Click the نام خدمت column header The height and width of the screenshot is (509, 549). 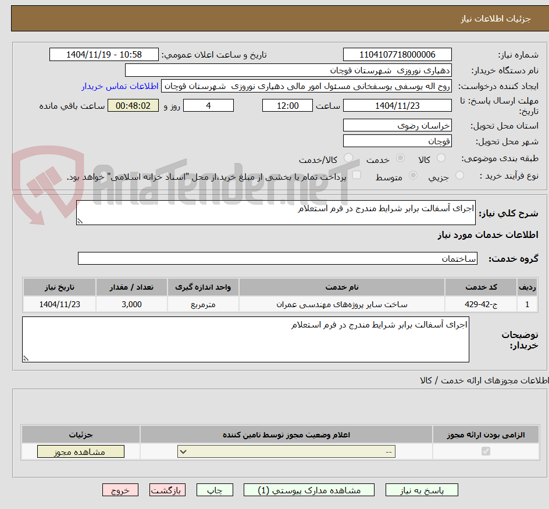tap(342, 287)
